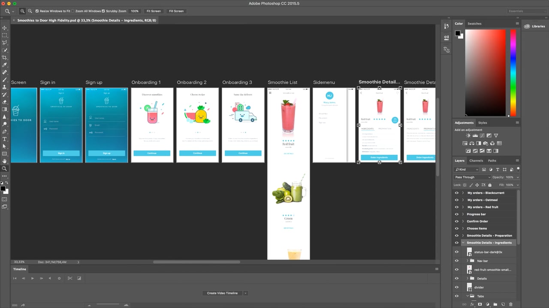Expand the My orders - Oatmeal group
This screenshot has width=549, height=308.
pos(463,200)
